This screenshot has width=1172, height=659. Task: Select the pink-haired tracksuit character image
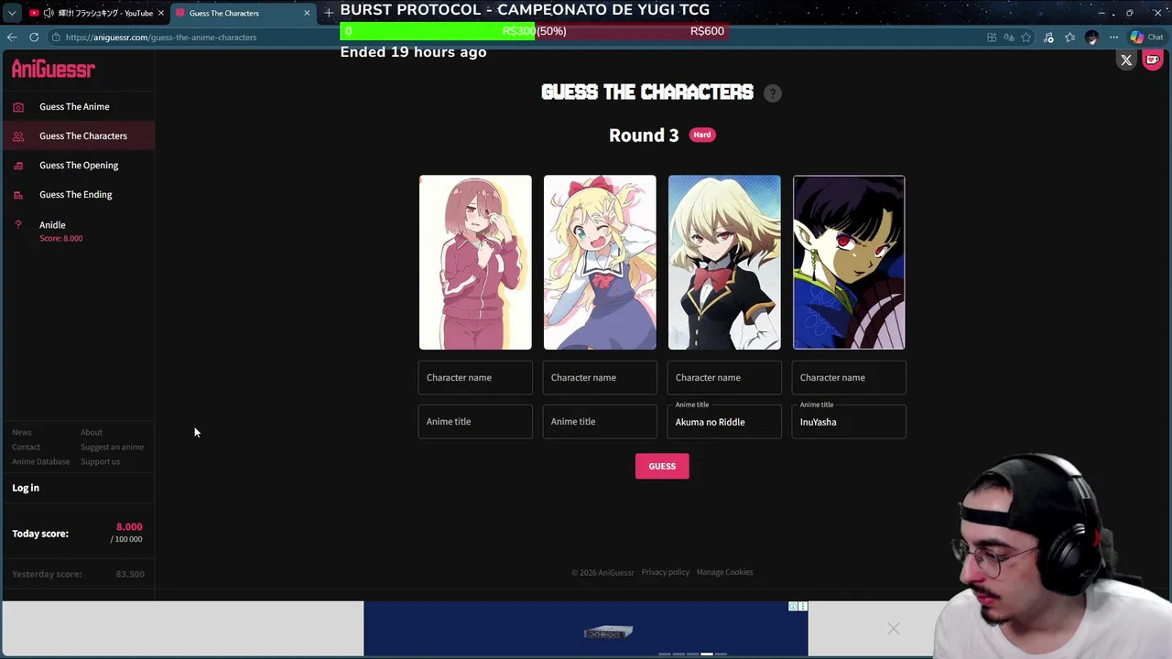(475, 263)
